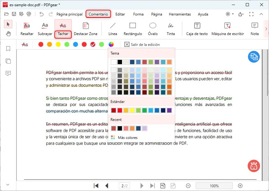Click the blue convert to Word button
This screenshot has width=269, height=191.
254,57
